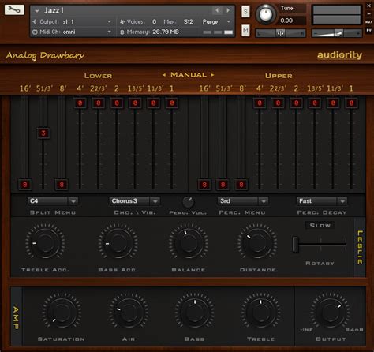Toggle the Leslie section side tab

[x=360, y=247]
